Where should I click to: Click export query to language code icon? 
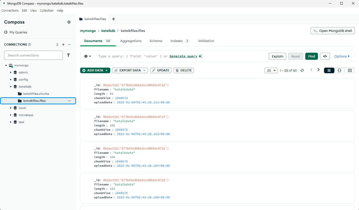pyautogui.click(x=325, y=56)
